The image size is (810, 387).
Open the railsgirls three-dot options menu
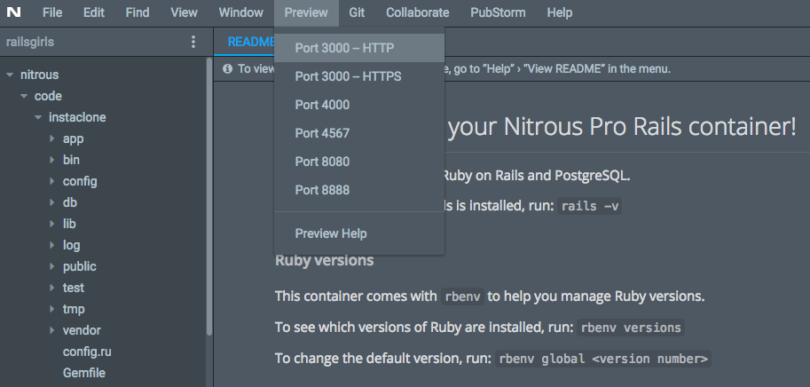tap(193, 42)
